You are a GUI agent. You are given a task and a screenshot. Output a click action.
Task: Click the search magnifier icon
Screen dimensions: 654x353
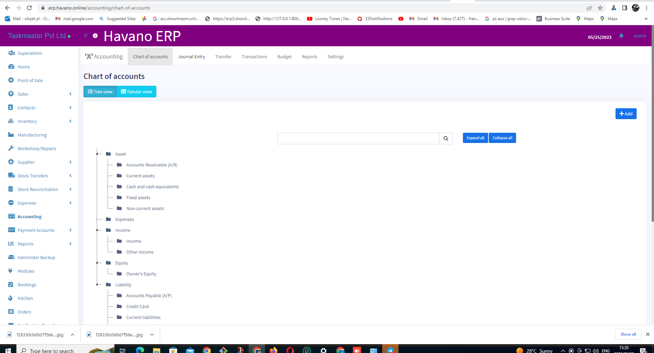(x=446, y=139)
